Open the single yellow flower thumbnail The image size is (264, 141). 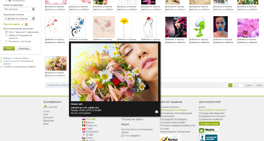[x=125, y=27]
